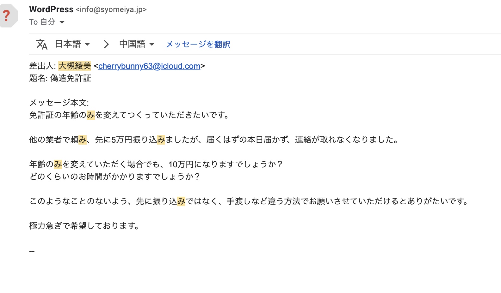Click the line starting どのくらいのお時間
The height and width of the screenshot is (293, 501).
click(114, 176)
